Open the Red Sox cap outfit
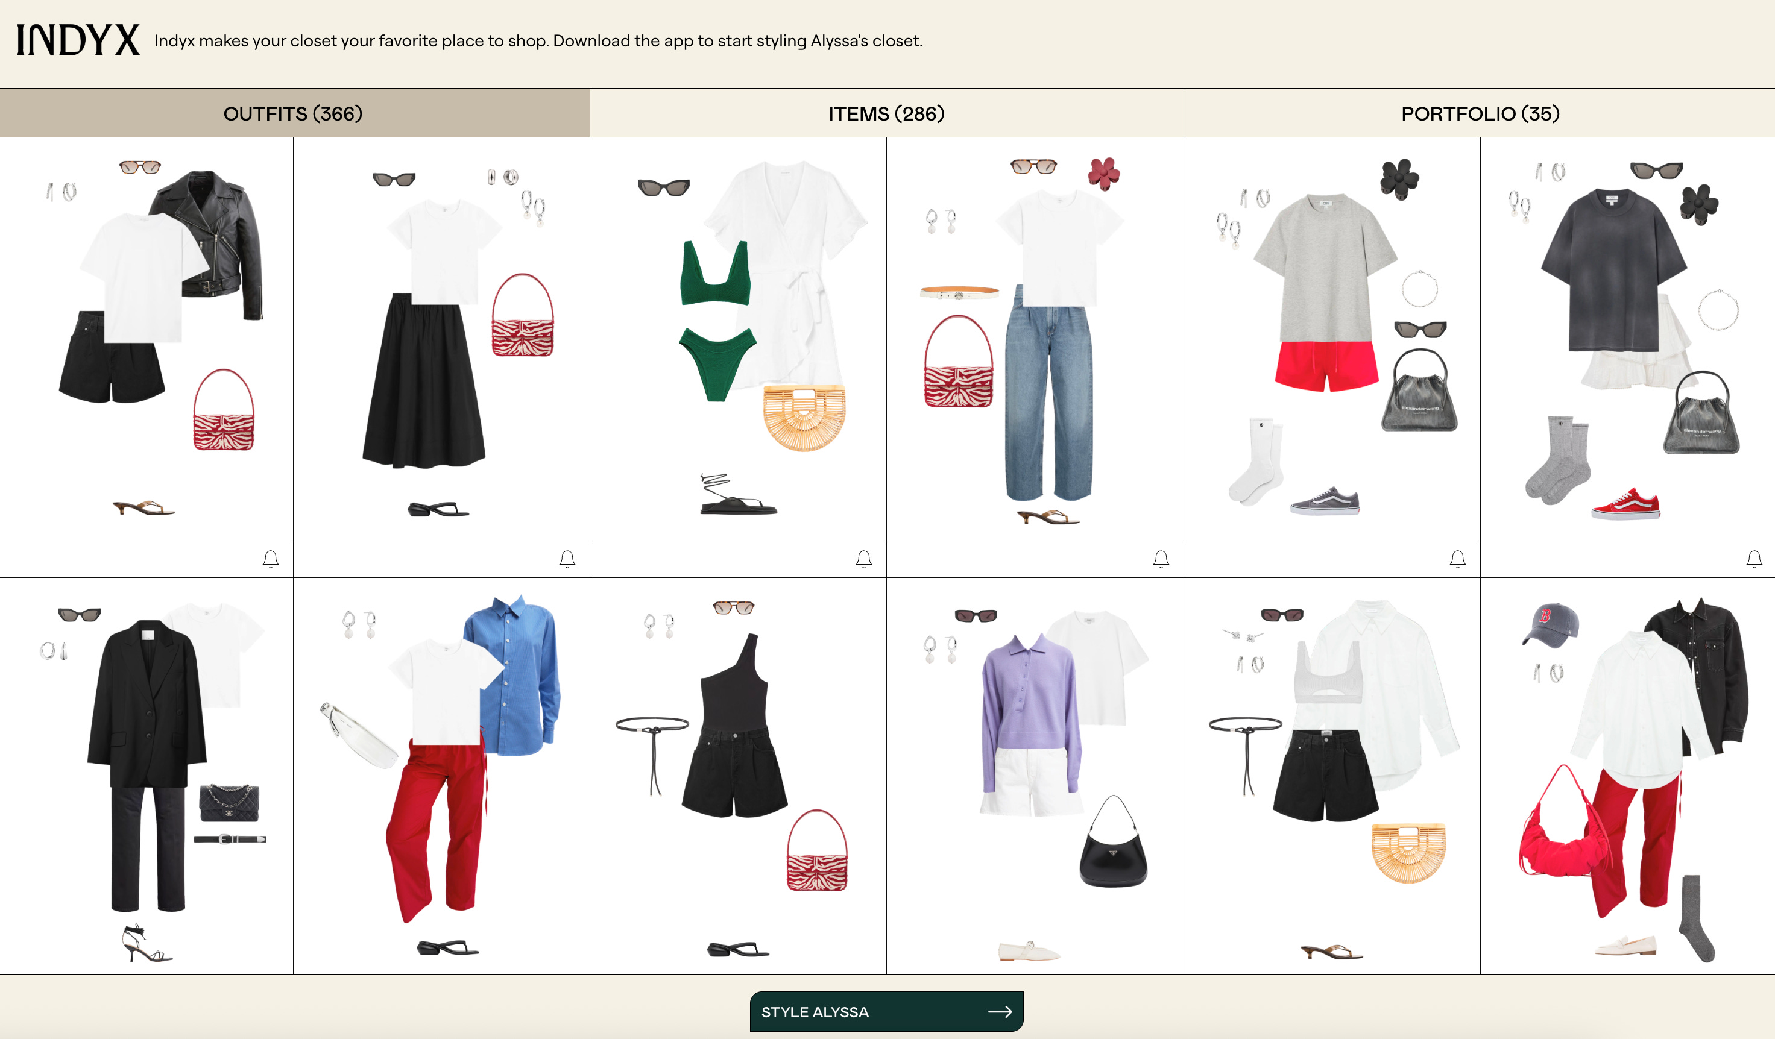The width and height of the screenshot is (1775, 1039). pyautogui.click(x=1627, y=774)
